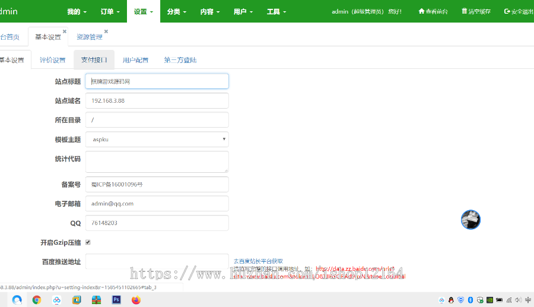The image size is (534, 307).
Task: Click the 清空缓存 trash link
Action: (476, 12)
